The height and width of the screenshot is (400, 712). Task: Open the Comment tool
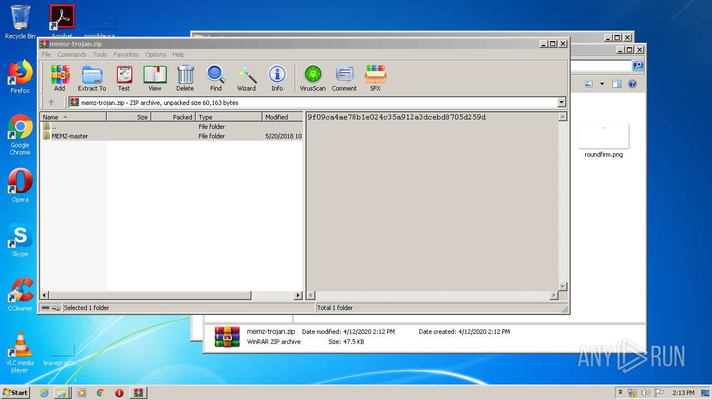[x=344, y=78]
